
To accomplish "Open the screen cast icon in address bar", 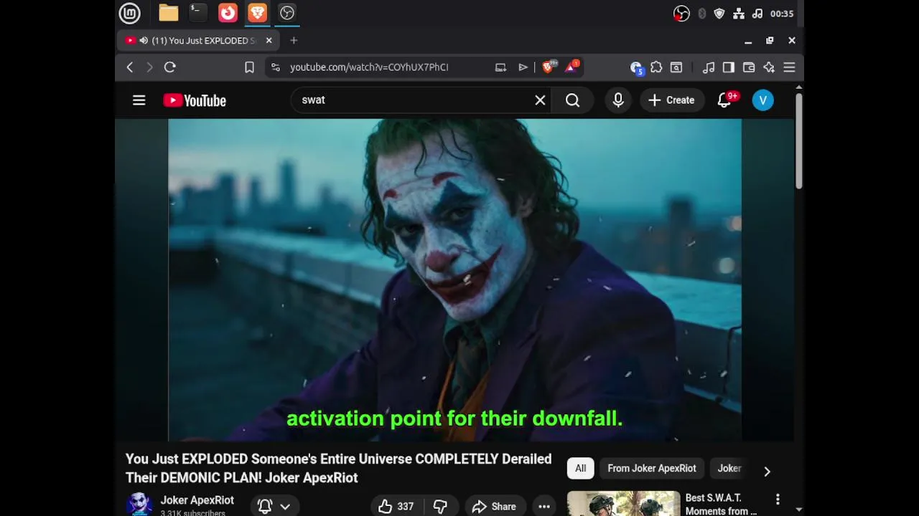I will [x=500, y=67].
